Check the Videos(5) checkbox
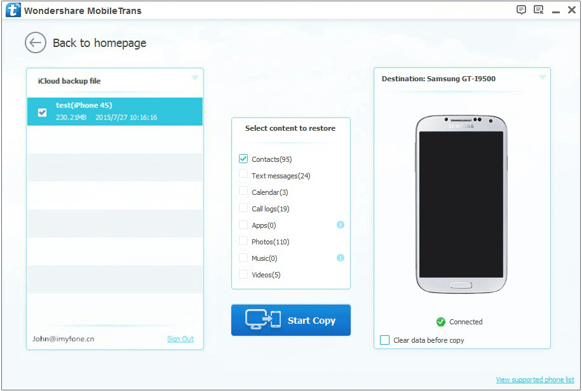The height and width of the screenshot is (391, 582). click(243, 274)
